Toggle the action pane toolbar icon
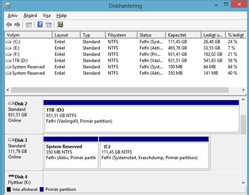 (x=49, y=25)
